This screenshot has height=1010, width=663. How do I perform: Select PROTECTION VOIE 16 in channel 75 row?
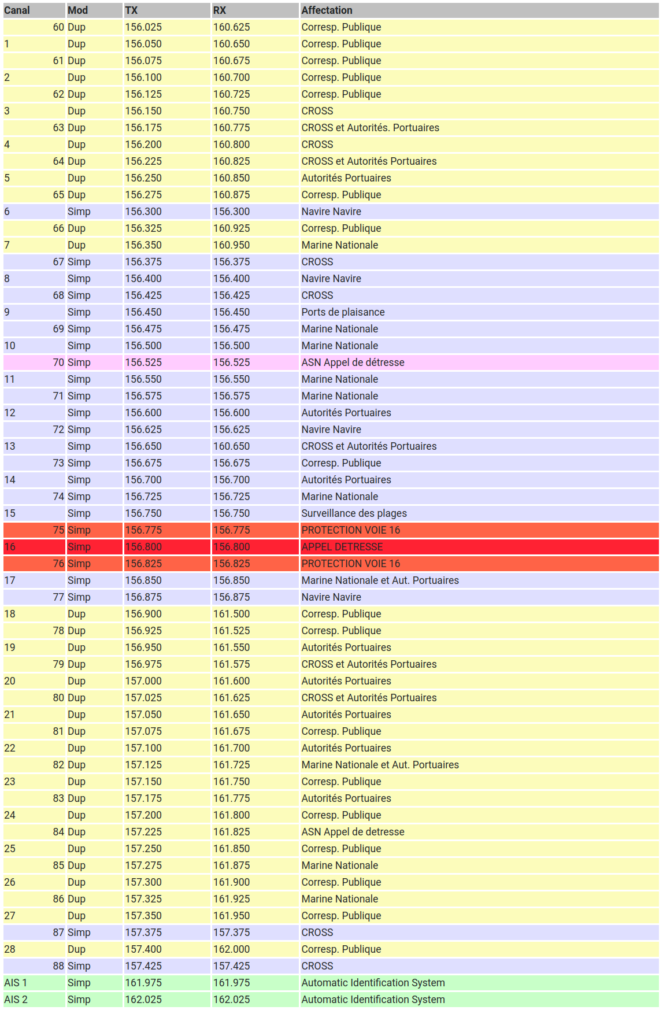479,530
